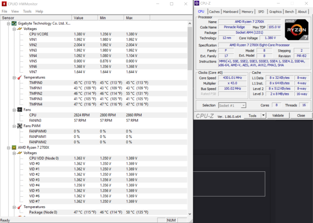This screenshot has width=313, height=223.
Task: Click the Fans PWM section icon
Action: [20, 126]
